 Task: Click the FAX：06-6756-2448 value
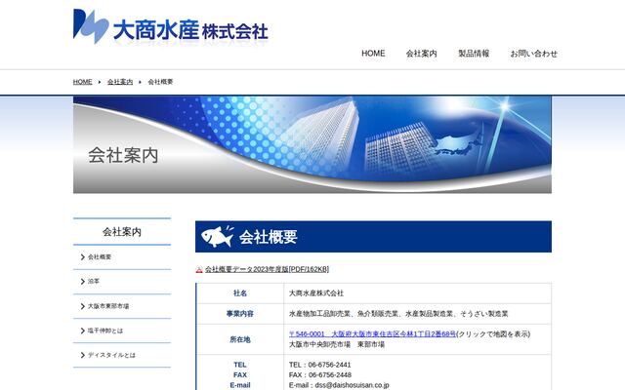click(320, 374)
